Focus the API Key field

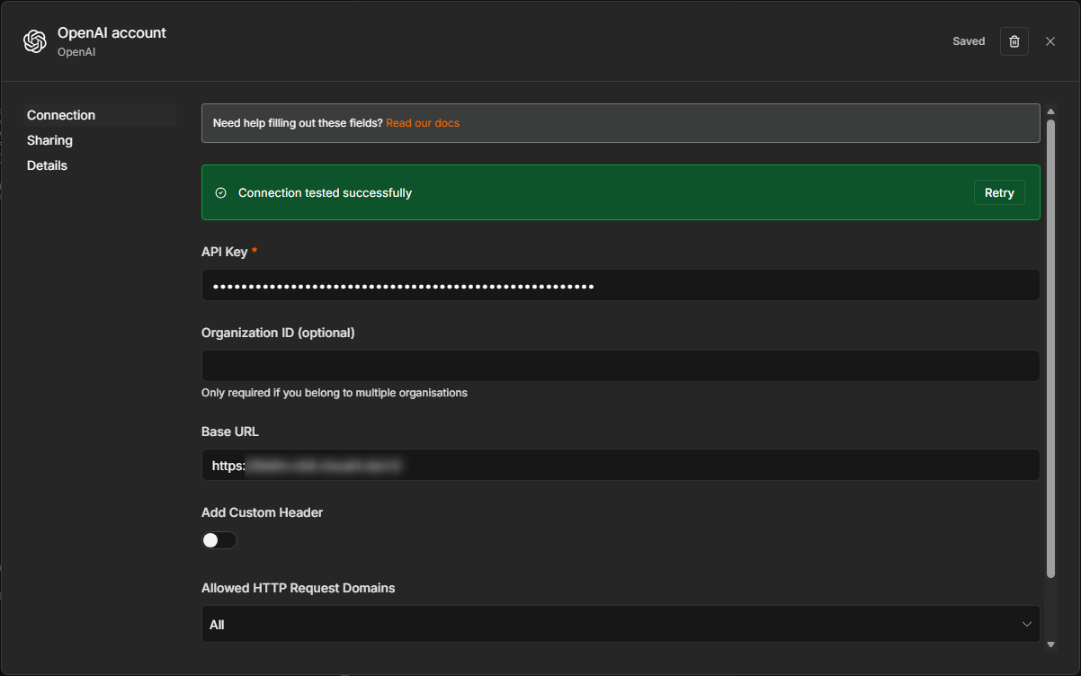coord(621,285)
